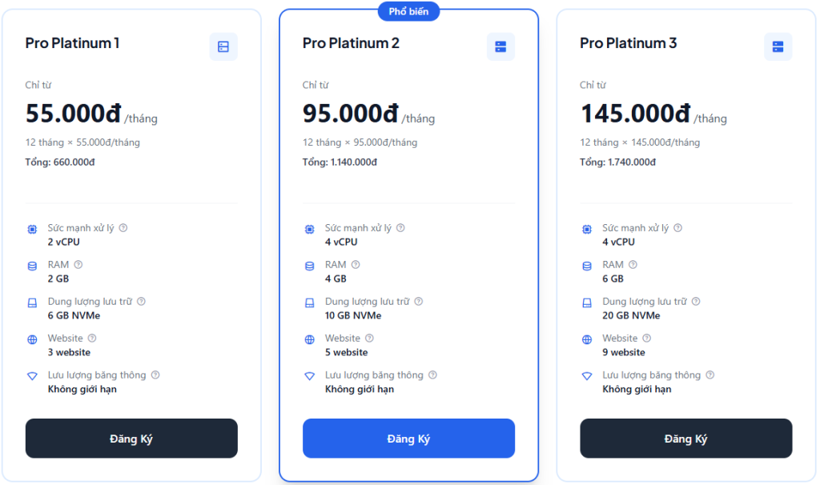
Task: Click the globe website icon in Pro Platinum 2
Action: coord(310,339)
